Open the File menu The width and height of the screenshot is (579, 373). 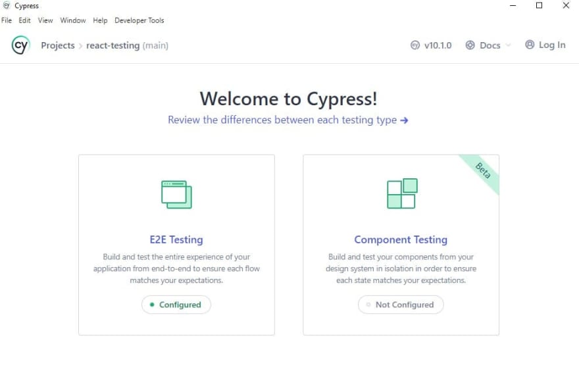7,20
